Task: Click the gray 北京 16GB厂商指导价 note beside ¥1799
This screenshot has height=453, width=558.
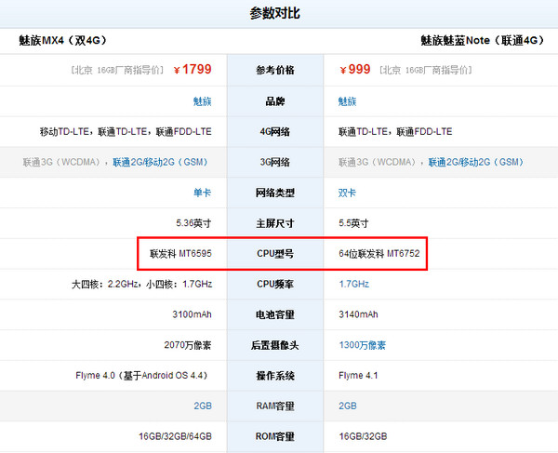Action: [x=117, y=70]
